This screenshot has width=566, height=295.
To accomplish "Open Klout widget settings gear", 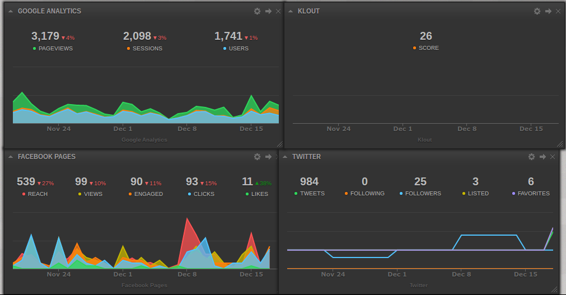I will (537, 11).
